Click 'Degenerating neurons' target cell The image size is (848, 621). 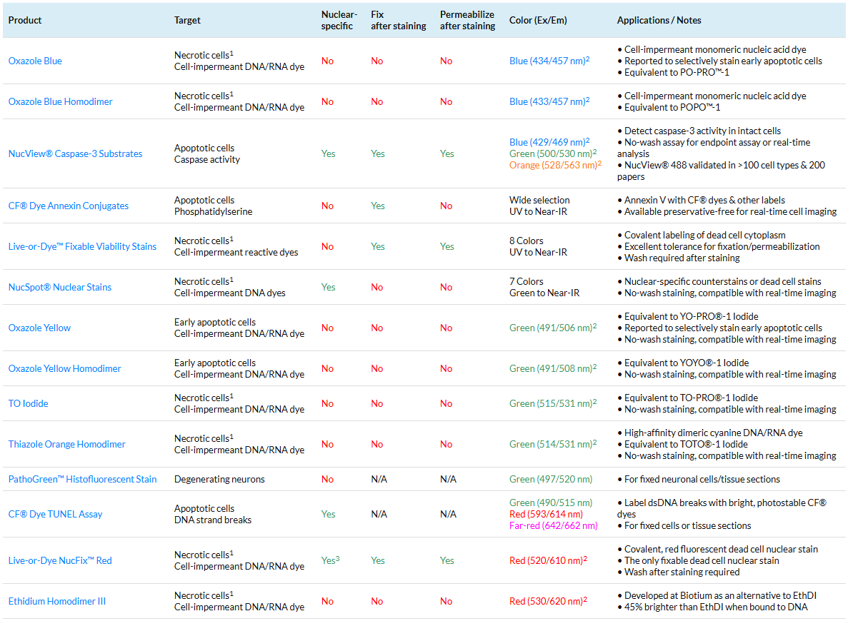(x=219, y=480)
